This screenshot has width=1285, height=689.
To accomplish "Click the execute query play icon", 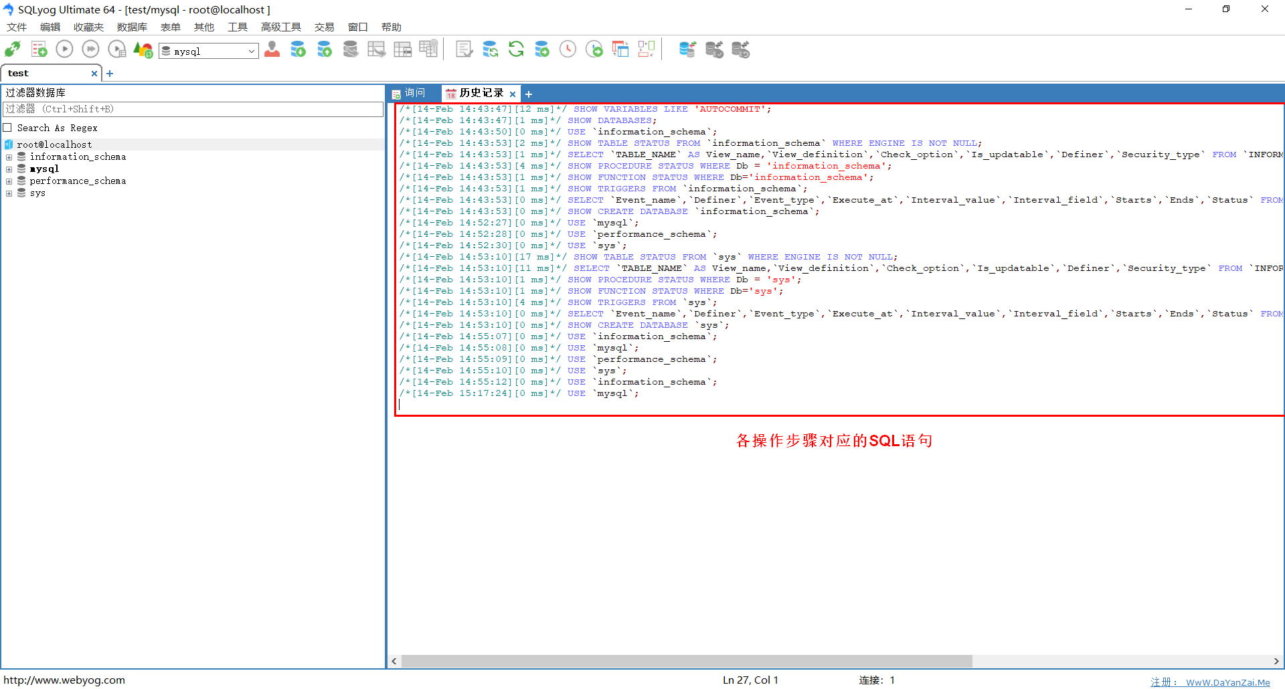I will coord(64,50).
